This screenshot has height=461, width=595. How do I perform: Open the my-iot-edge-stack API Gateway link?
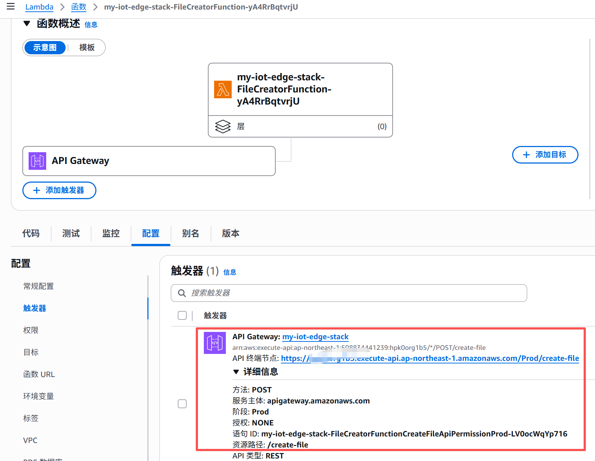tap(315, 337)
